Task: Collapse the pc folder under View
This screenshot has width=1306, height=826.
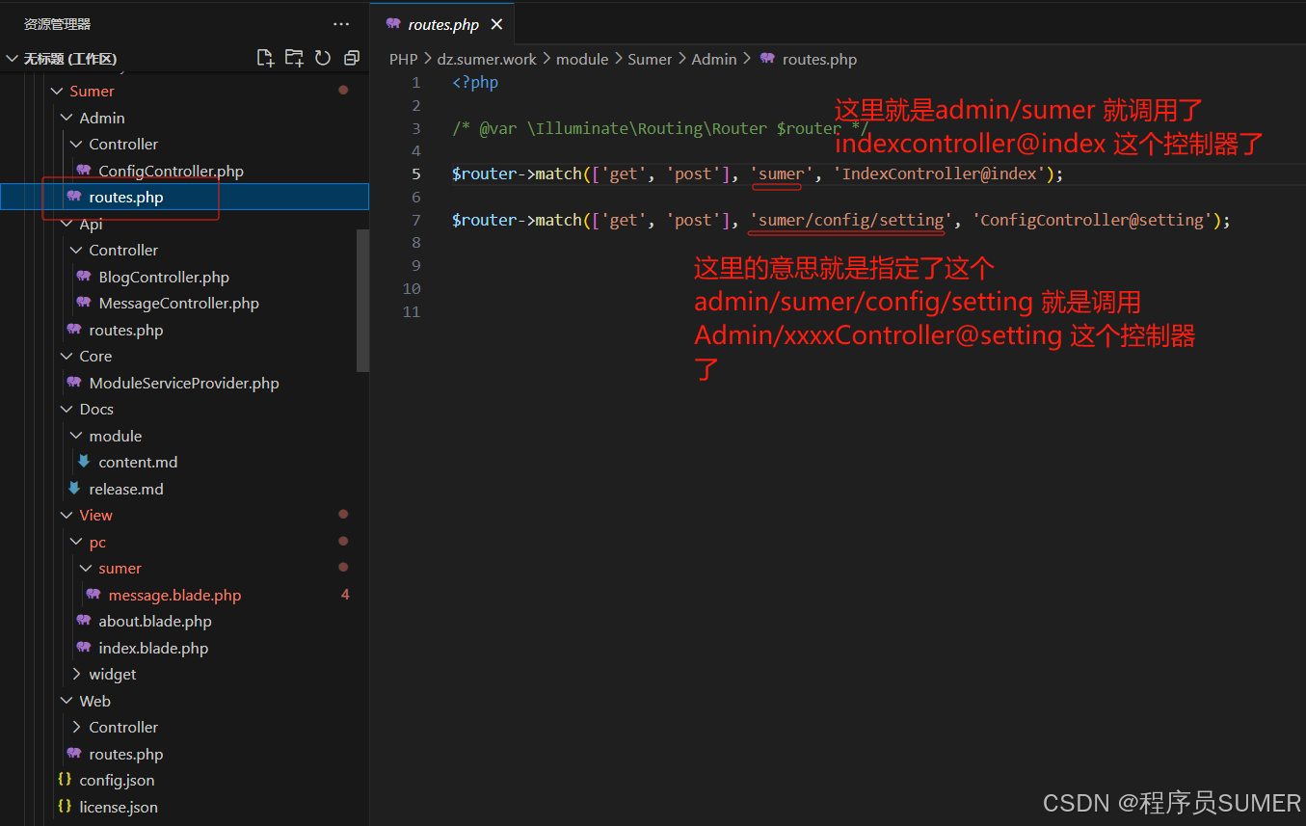Action: (x=76, y=542)
